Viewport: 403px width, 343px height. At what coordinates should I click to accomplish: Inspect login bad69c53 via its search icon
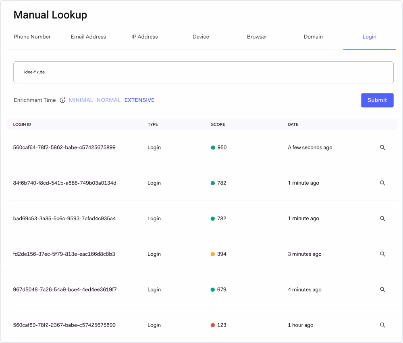click(x=382, y=218)
